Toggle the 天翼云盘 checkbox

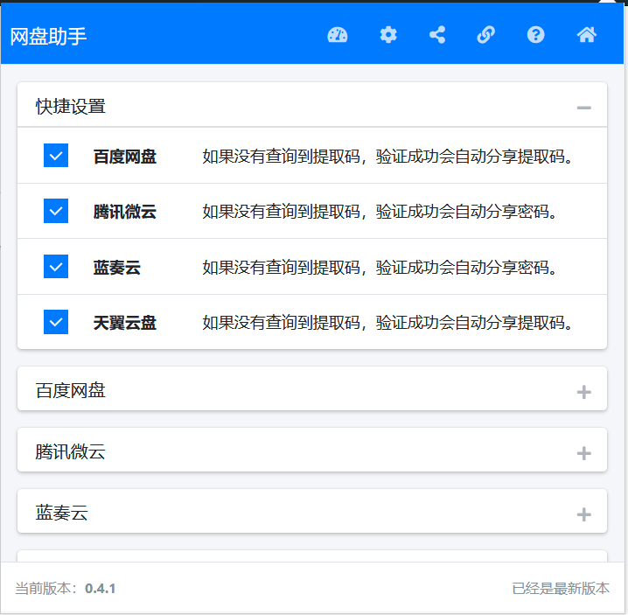pos(56,322)
